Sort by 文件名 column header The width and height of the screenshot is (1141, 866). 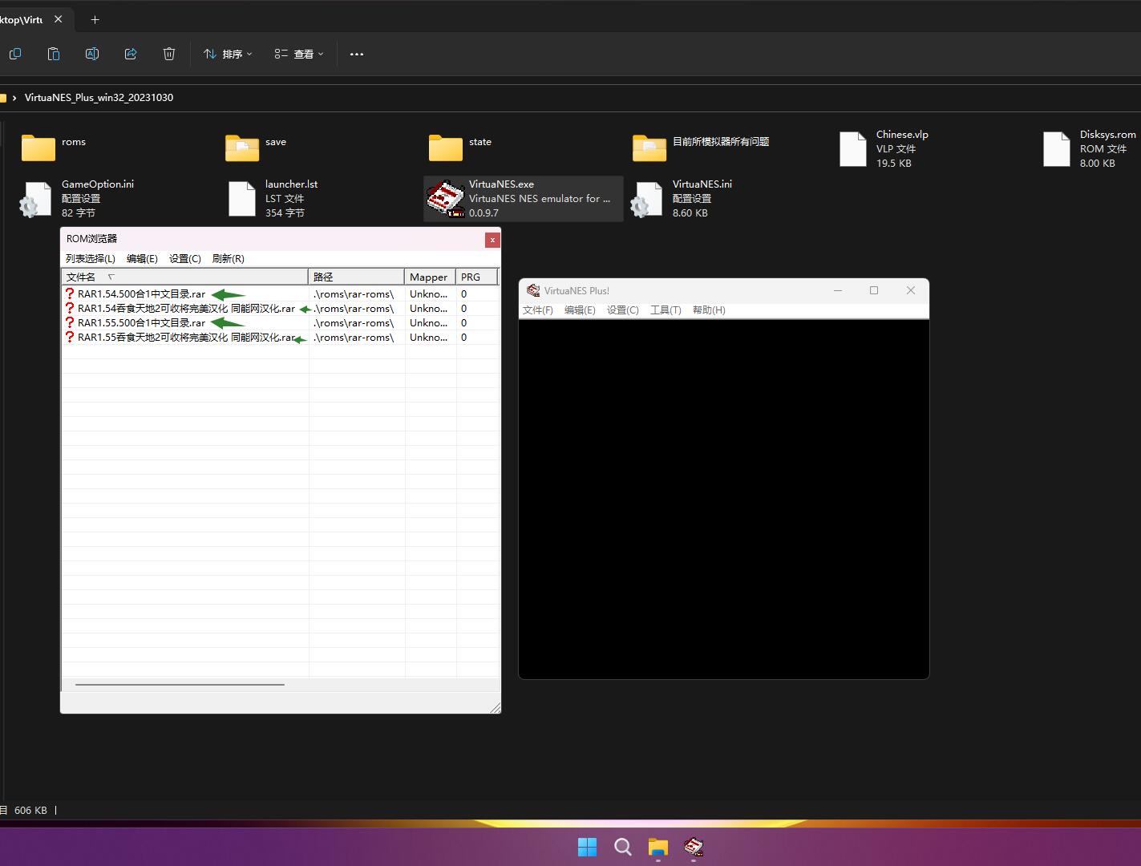[185, 277]
